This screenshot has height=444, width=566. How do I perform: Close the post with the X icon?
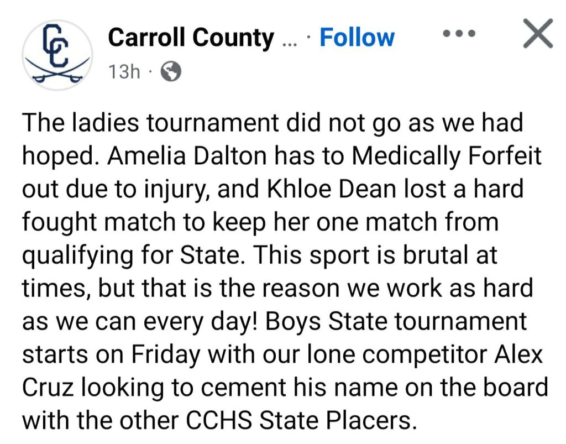[538, 34]
